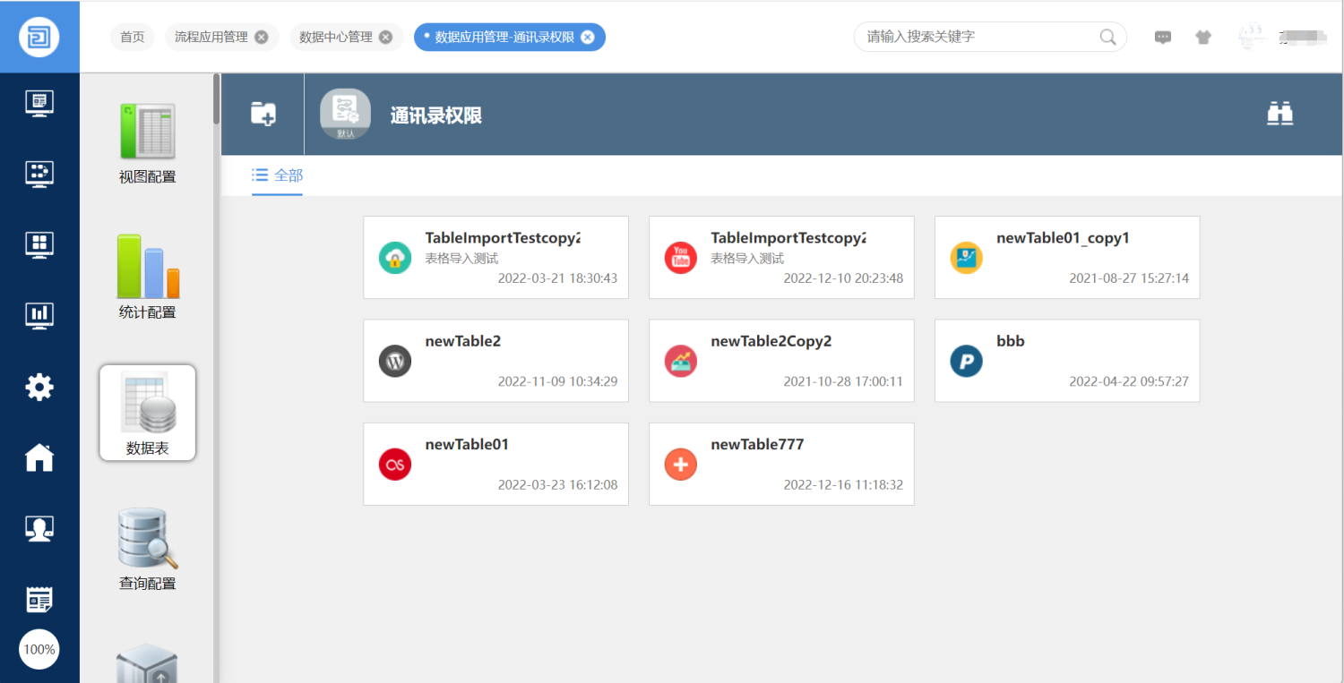Open 查询配置 query configuration icon

point(148,549)
